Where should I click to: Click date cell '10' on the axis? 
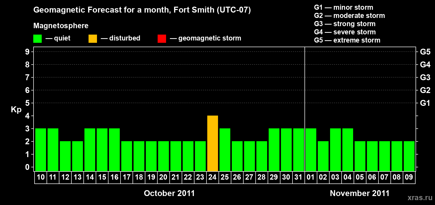(x=41, y=177)
